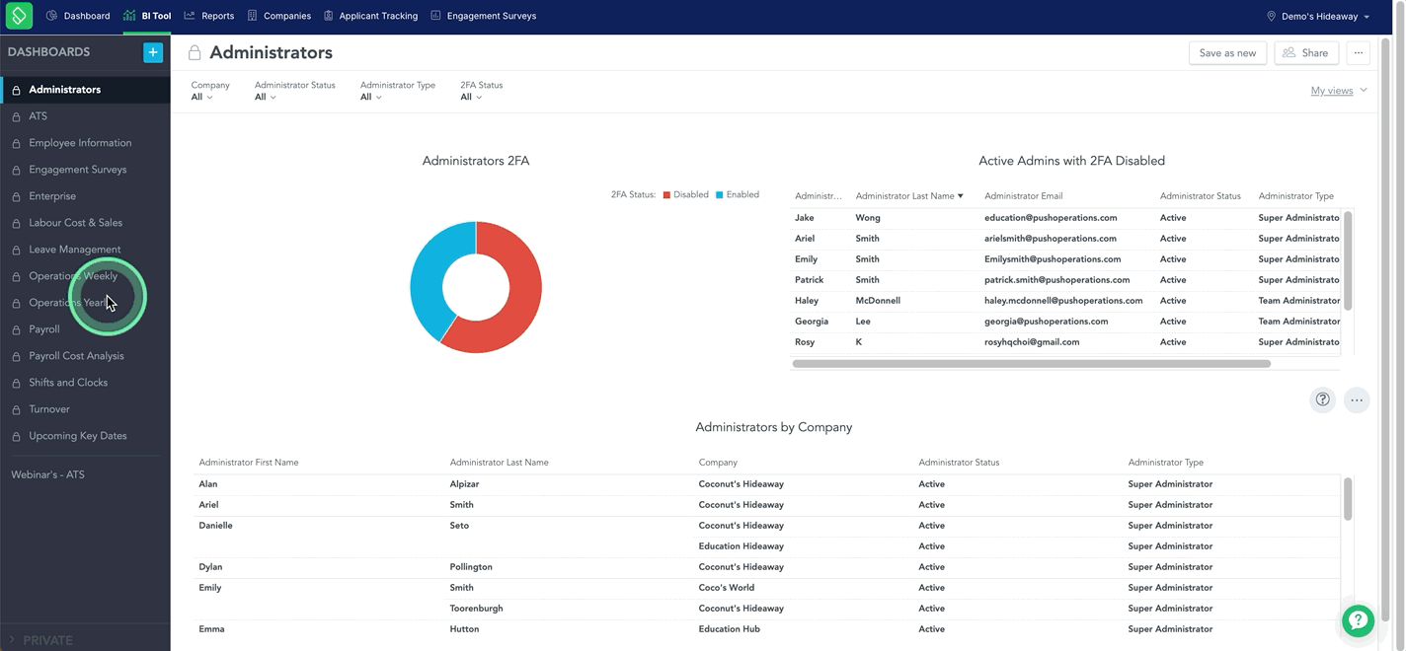Add a new dashboard with plus icon
Image resolution: width=1406 pixels, height=651 pixels.
coord(153,52)
